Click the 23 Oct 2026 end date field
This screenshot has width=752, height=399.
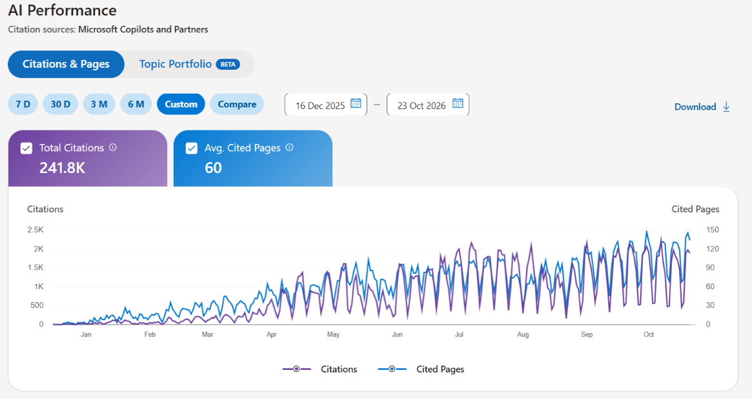[428, 105]
